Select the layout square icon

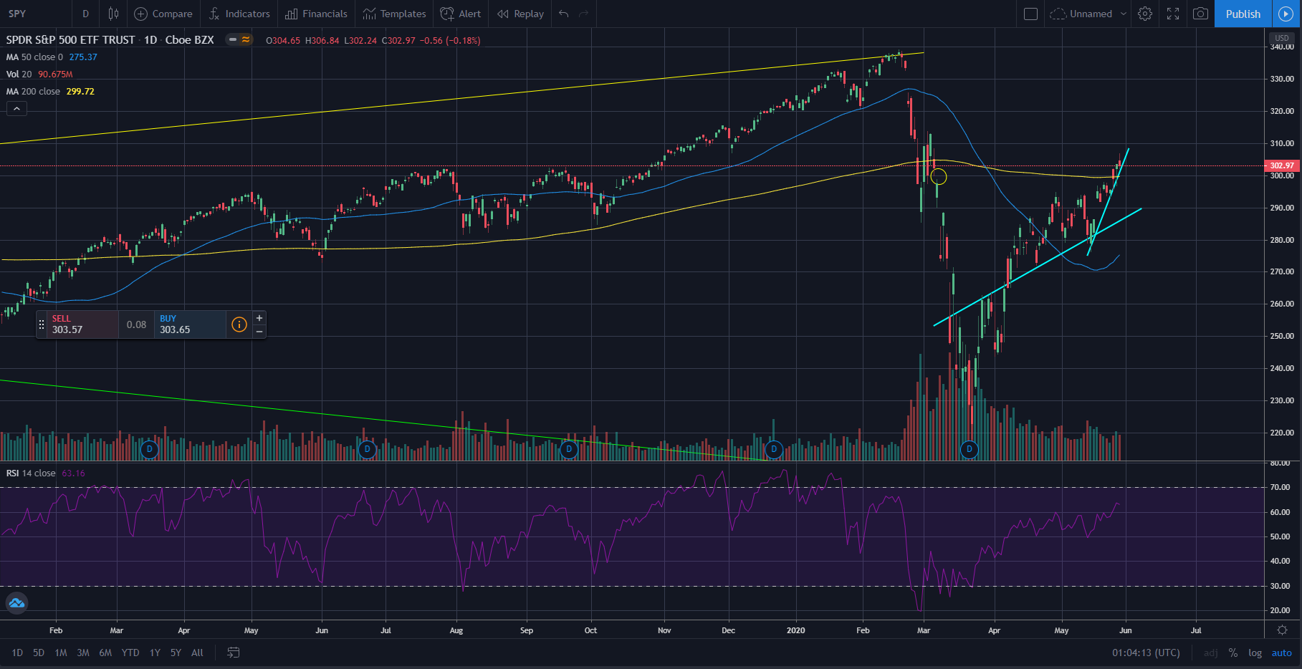[1030, 14]
